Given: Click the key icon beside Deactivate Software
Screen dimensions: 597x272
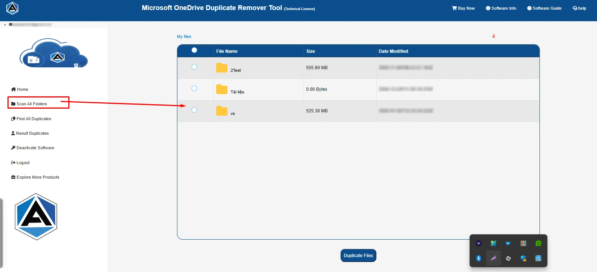Looking at the screenshot, I should (x=13, y=148).
